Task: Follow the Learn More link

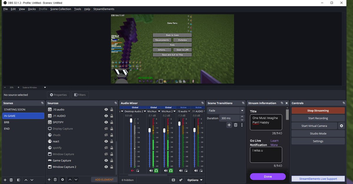Action: point(274,143)
